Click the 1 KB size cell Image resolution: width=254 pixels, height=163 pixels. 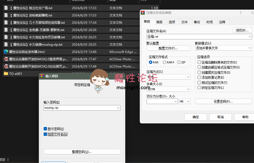(x=154, y=8)
